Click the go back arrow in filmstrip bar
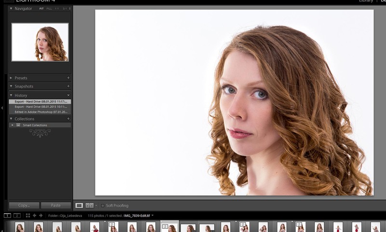Image resolution: width=386 pixels, height=232 pixels. coord(34,216)
